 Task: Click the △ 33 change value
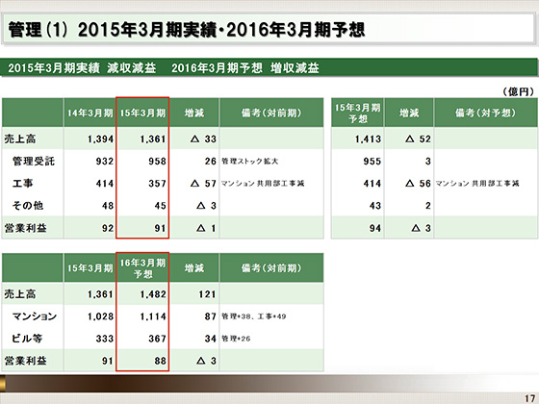tap(203, 139)
